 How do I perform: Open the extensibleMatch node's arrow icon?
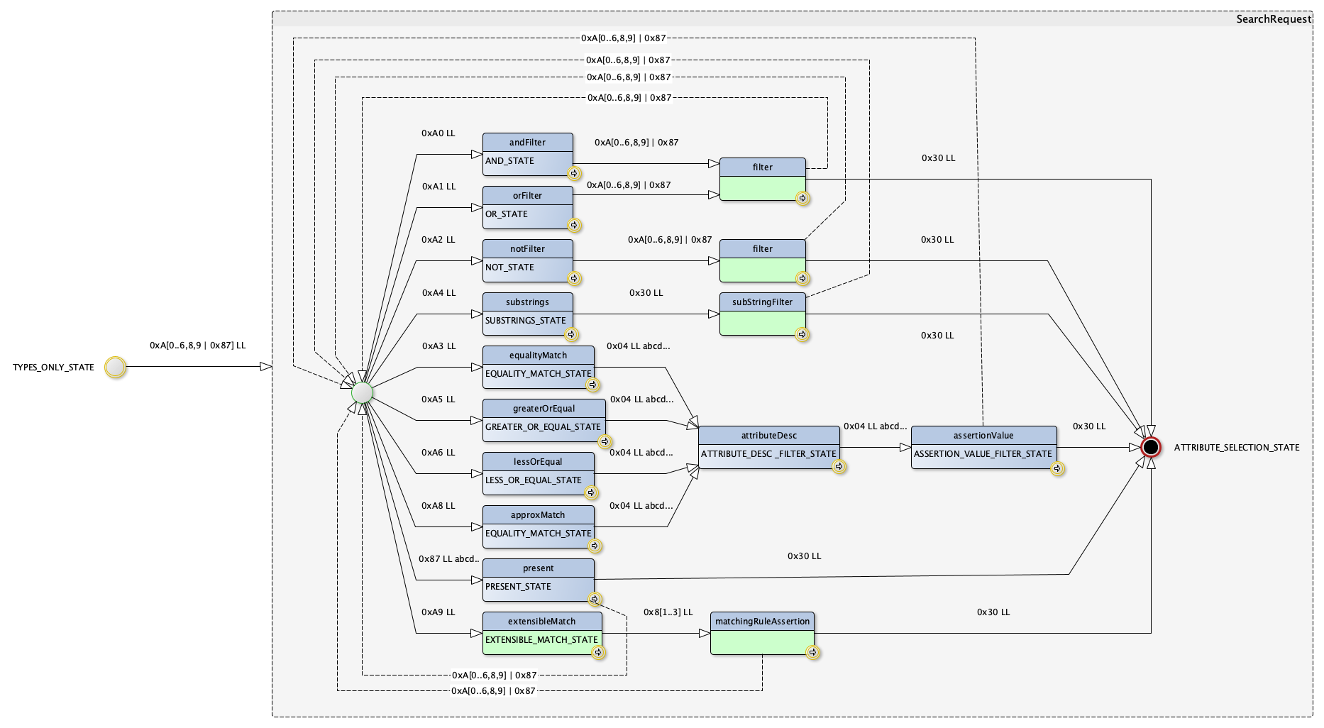click(598, 653)
